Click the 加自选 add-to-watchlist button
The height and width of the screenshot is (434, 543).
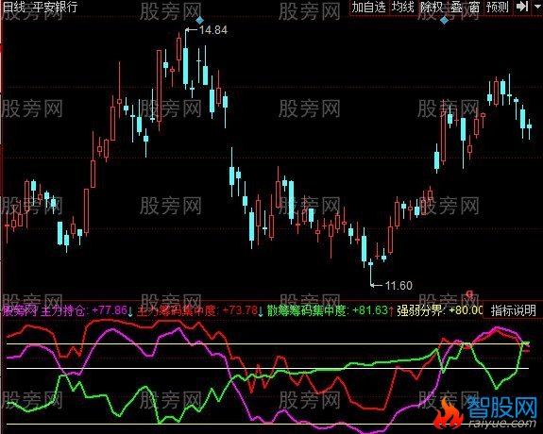click(368, 7)
